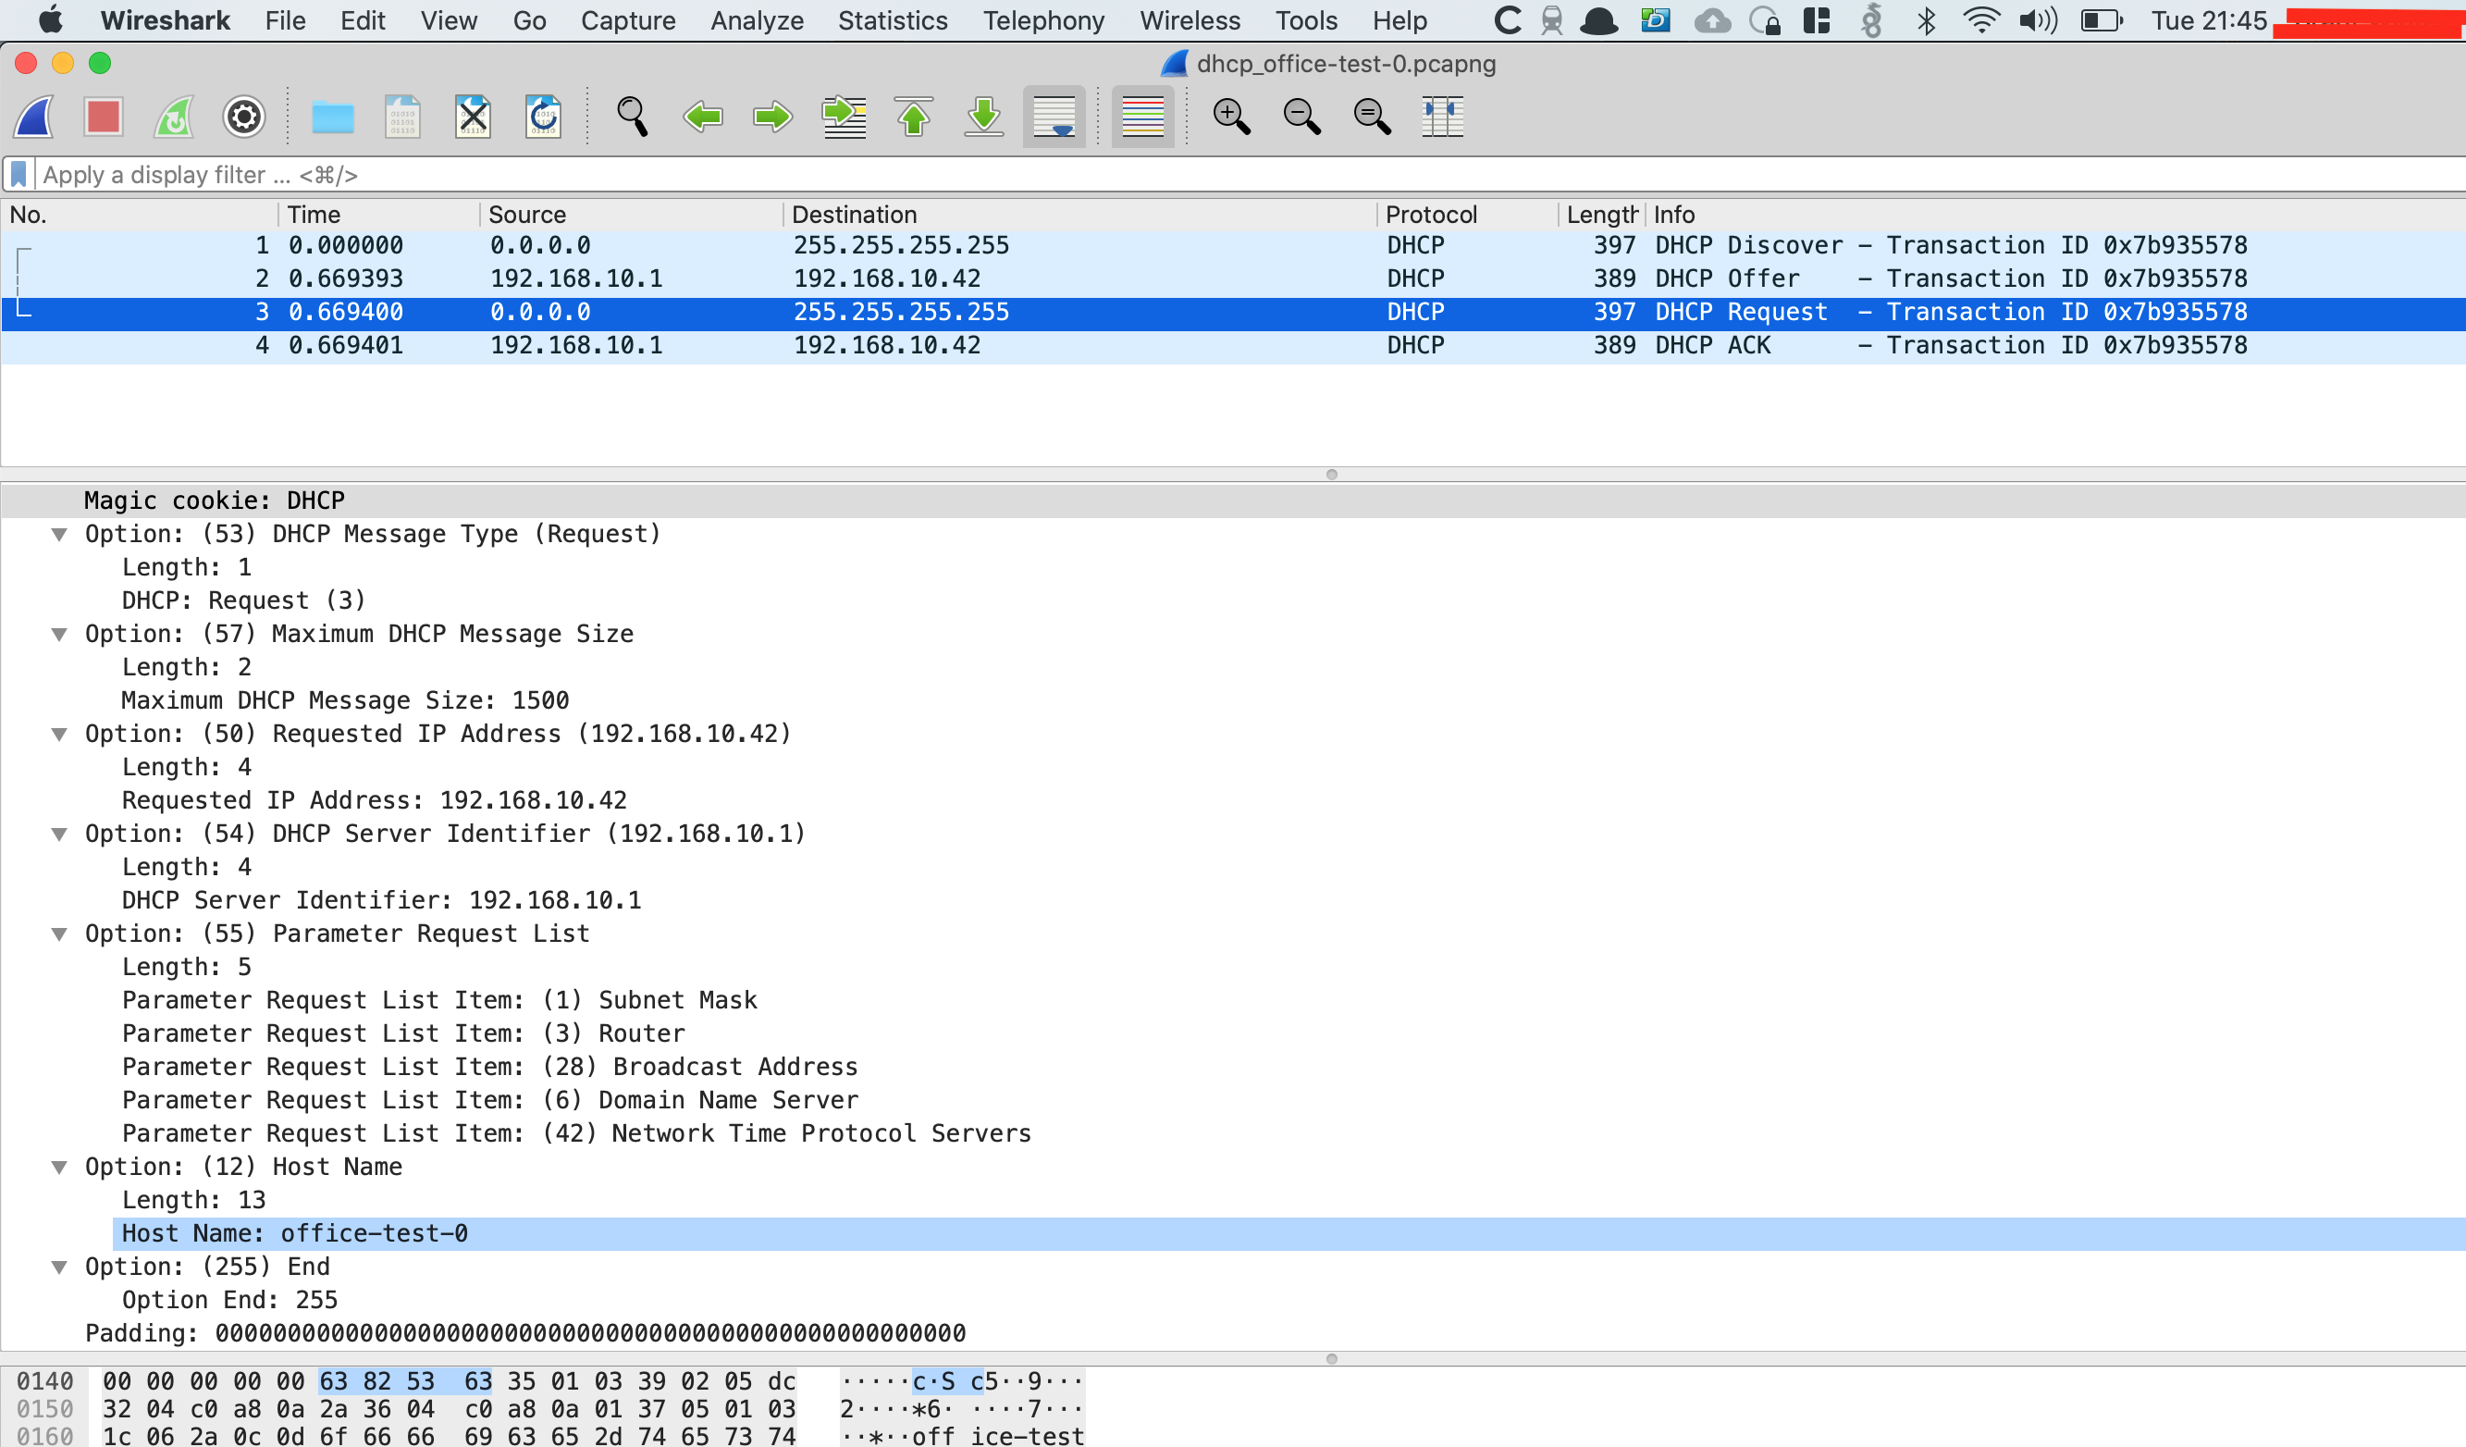Image resolution: width=2466 pixels, height=1447 pixels.
Task: Open the Statistics menu
Action: tap(892, 20)
